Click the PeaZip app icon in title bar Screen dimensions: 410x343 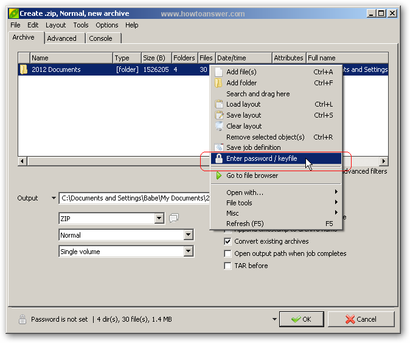tap(13, 13)
